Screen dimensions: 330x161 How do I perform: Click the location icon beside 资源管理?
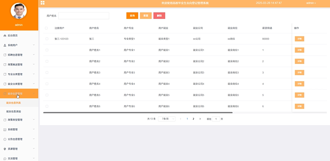[x=5, y=149]
